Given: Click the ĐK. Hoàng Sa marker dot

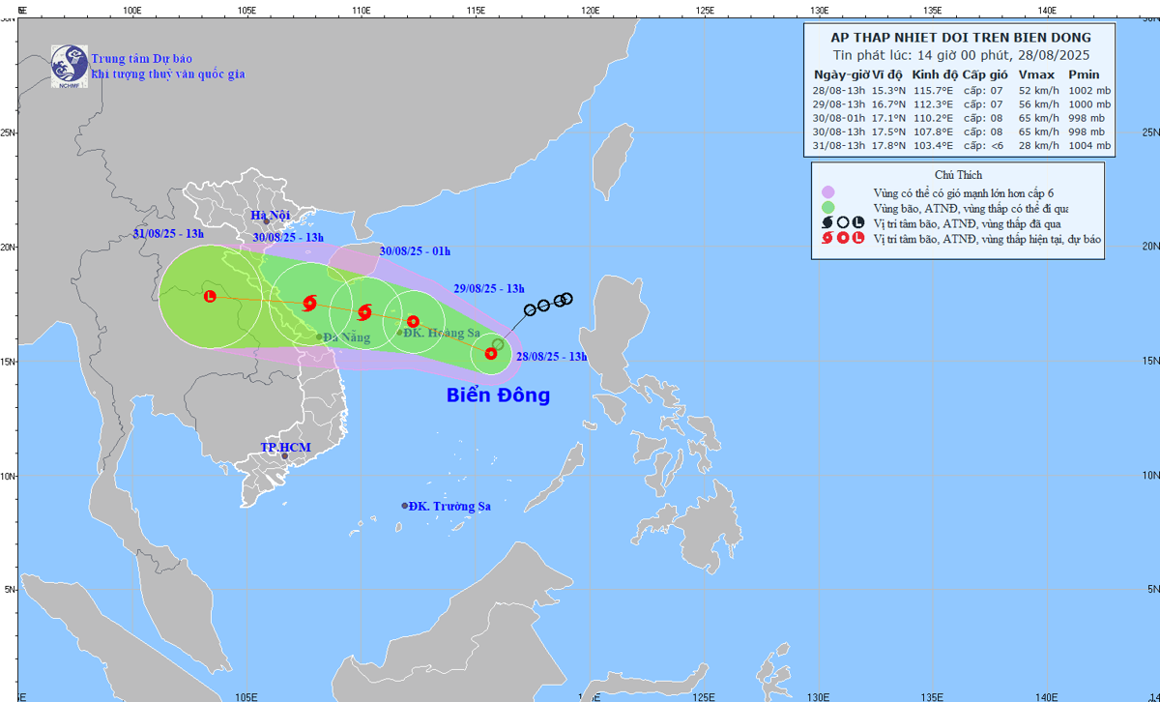Looking at the screenshot, I should click(400, 333).
